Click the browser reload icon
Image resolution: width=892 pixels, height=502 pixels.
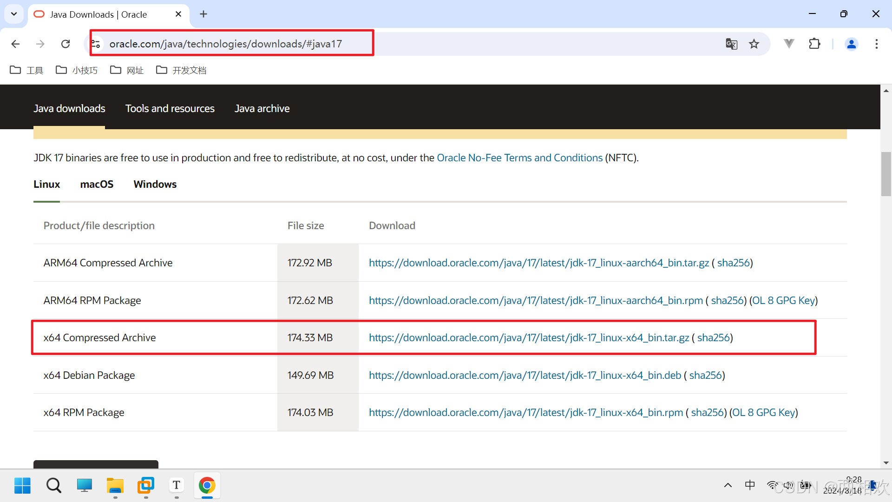66,44
